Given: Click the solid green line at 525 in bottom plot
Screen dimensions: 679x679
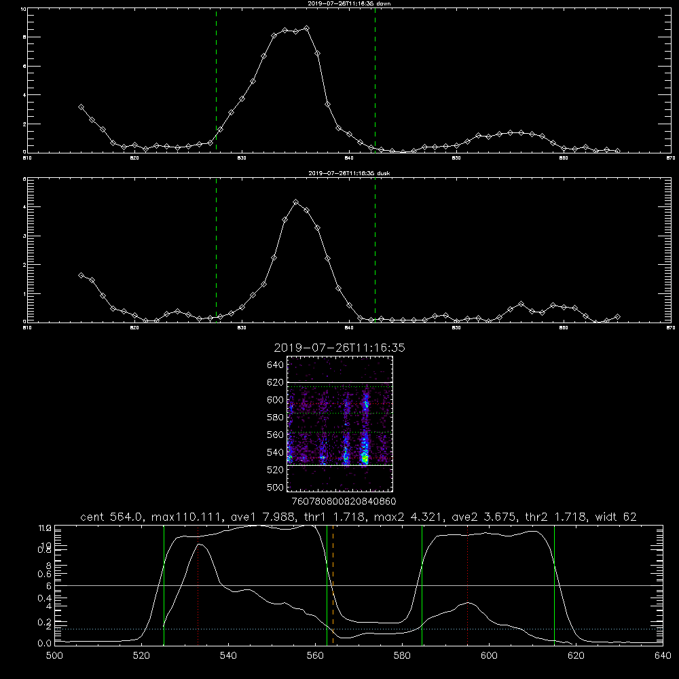Looking at the screenshot, I should tap(164, 585).
